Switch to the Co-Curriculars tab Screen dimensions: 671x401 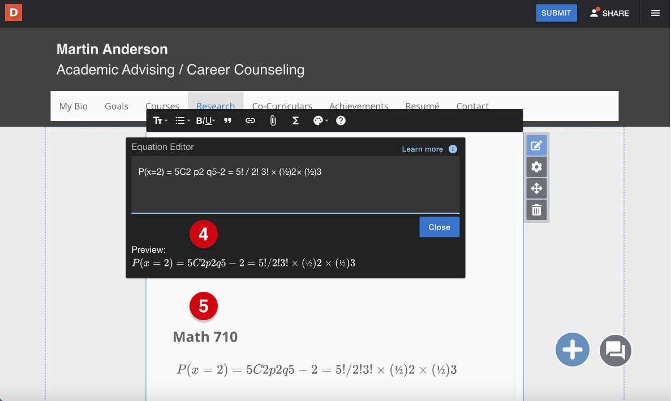tap(282, 106)
